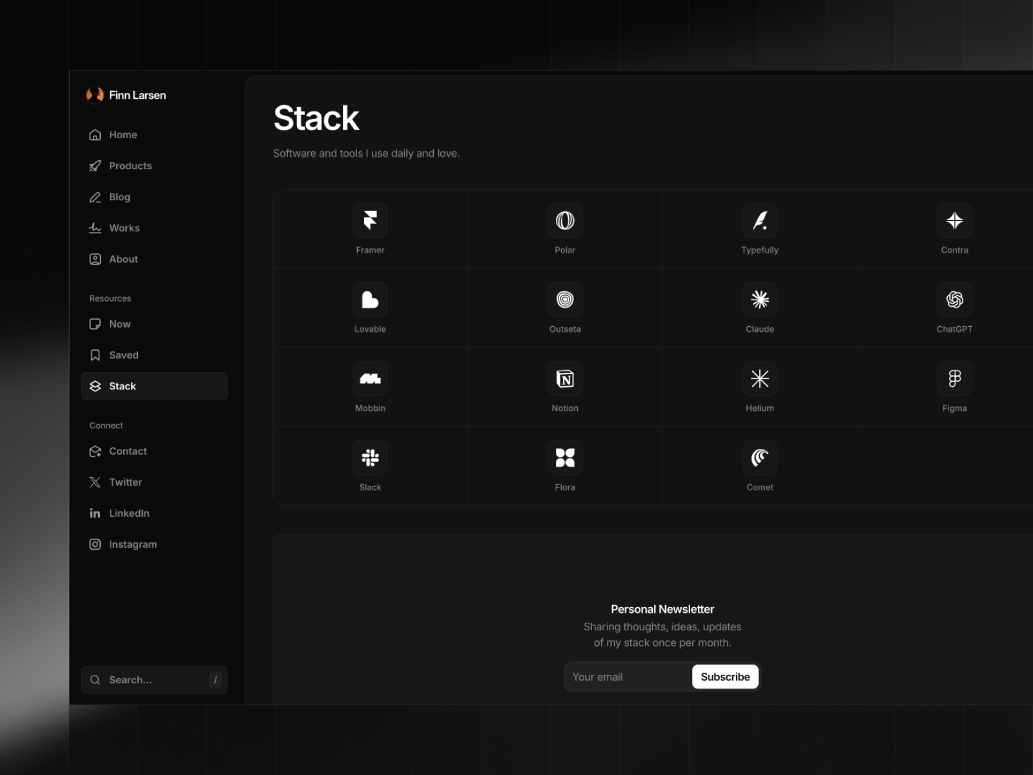Focus the Your email input field
Viewport: 1033px width, 775px height.
[628, 677]
